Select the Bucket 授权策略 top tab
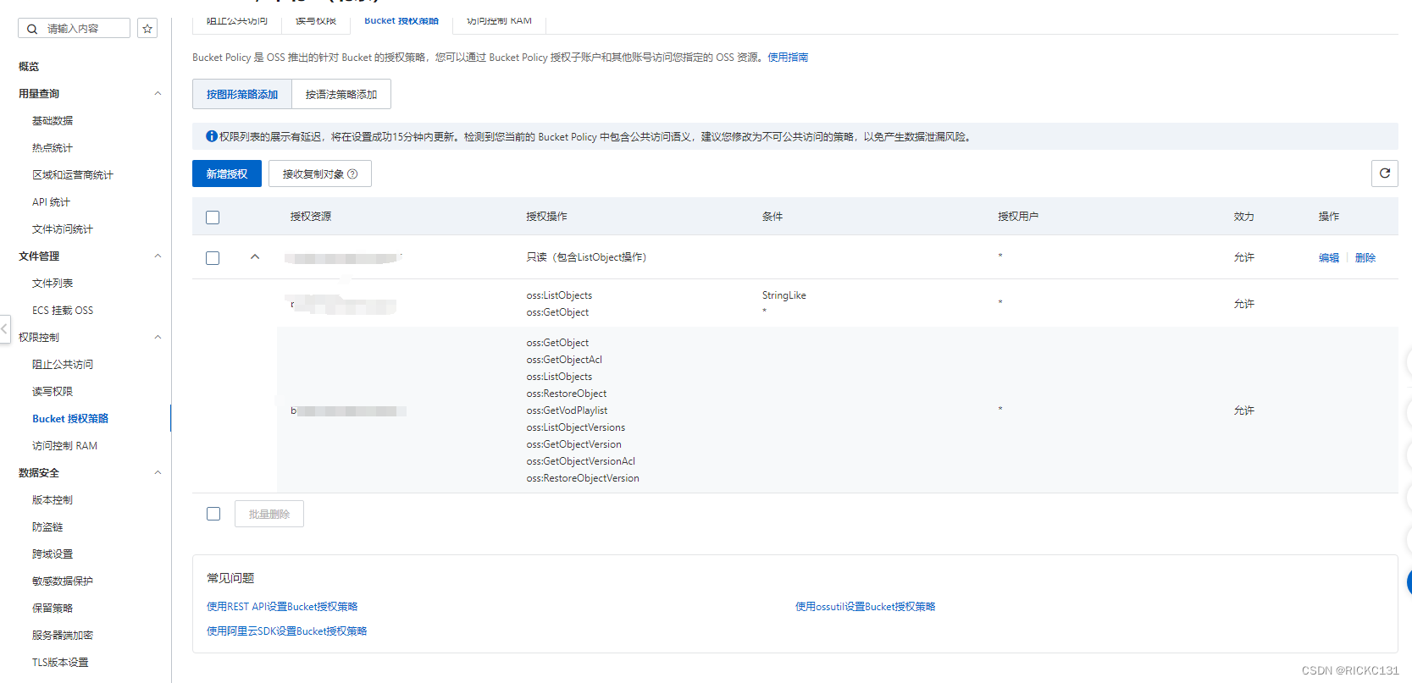 401,21
